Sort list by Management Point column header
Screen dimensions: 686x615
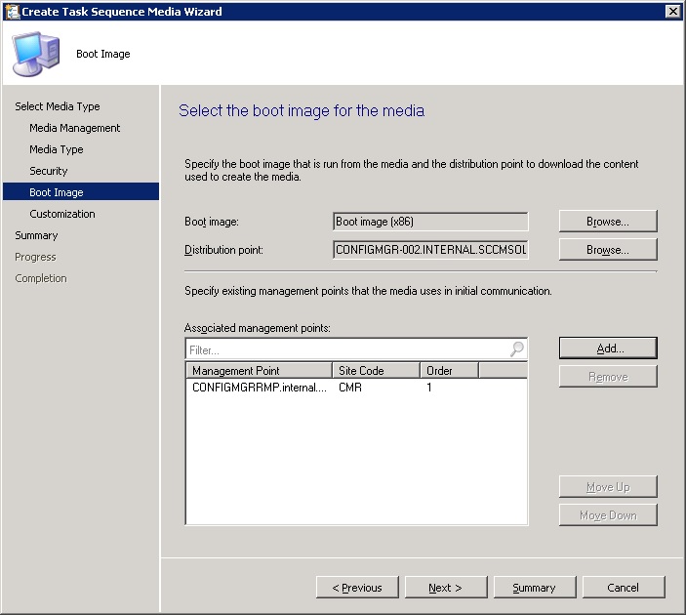[x=258, y=371]
